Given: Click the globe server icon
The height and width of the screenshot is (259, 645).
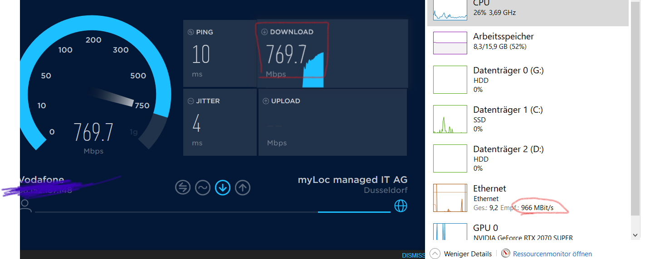Looking at the screenshot, I should (401, 206).
